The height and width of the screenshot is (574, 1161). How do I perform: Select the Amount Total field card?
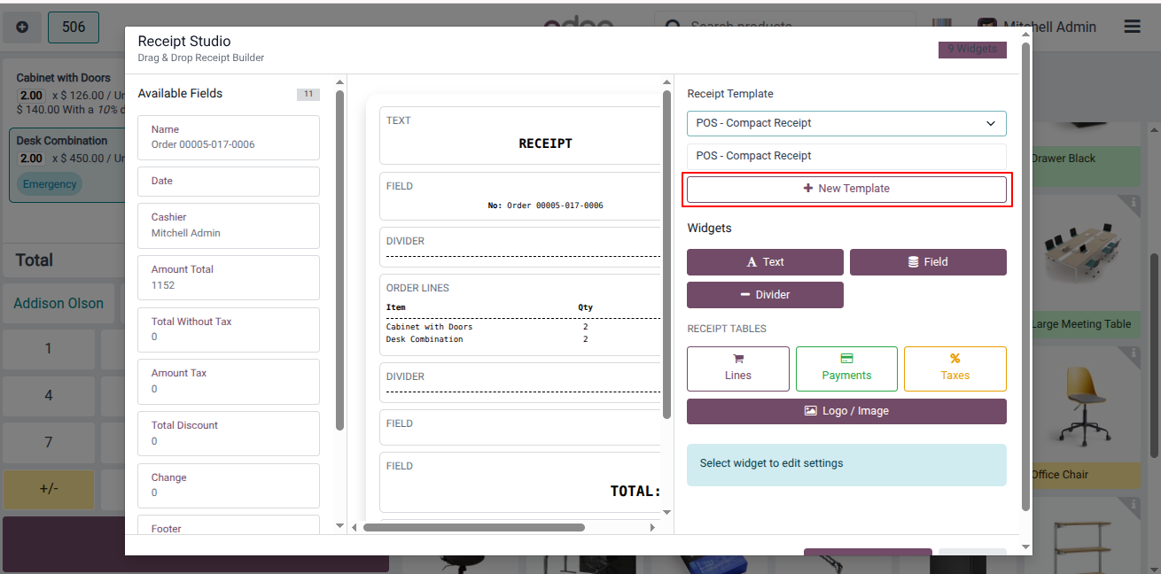point(229,278)
